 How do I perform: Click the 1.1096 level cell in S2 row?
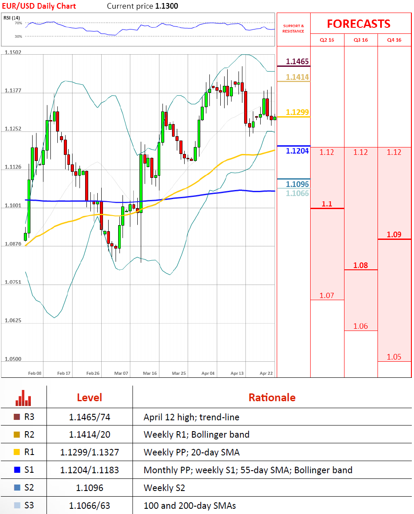(89, 488)
